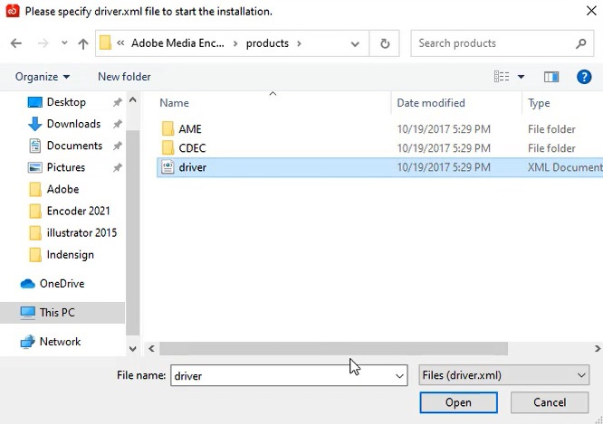Click the New folder button
The image size is (603, 424).
click(124, 77)
